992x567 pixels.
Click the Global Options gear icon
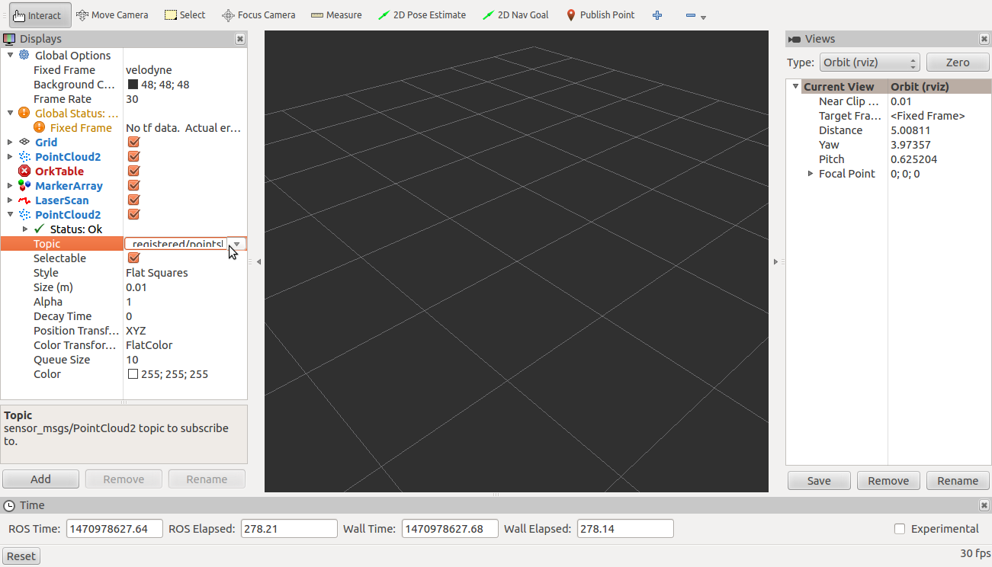[x=24, y=56]
